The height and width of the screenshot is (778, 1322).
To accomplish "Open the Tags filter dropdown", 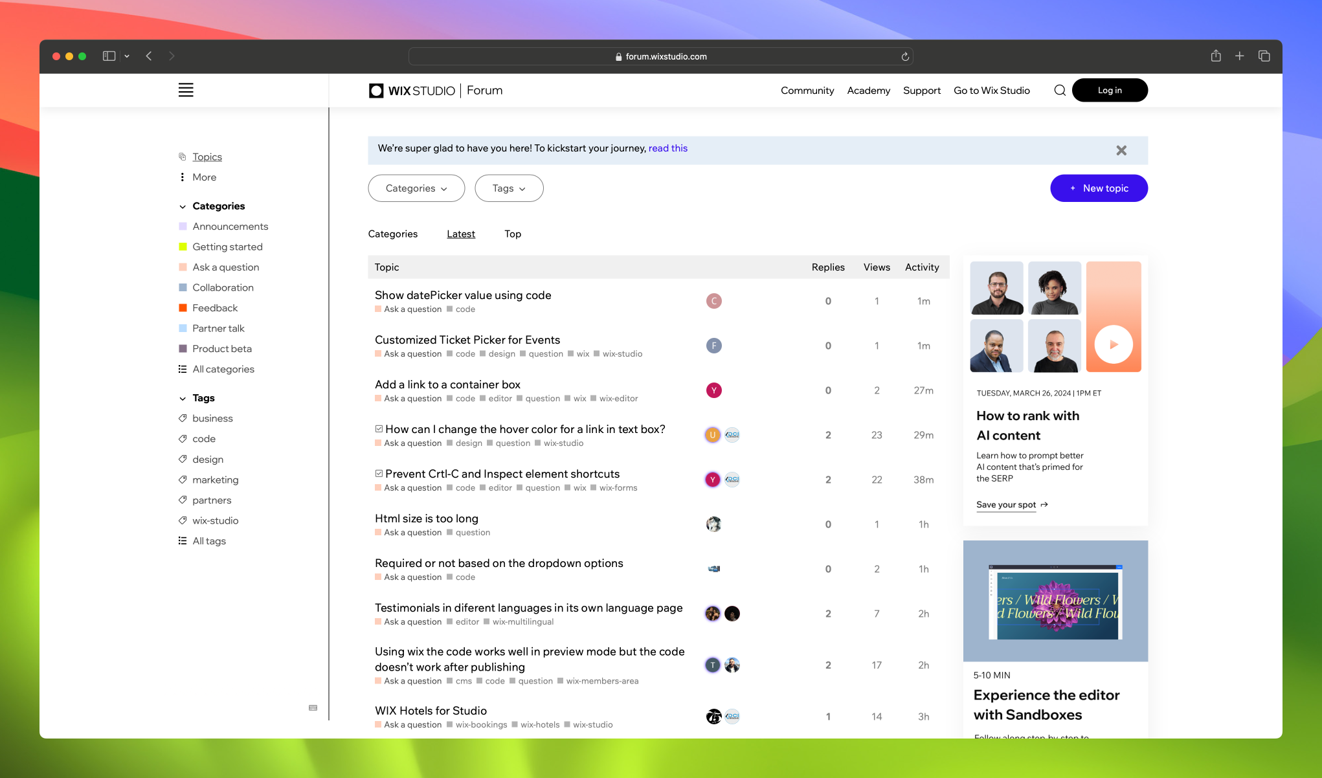I will pyautogui.click(x=509, y=188).
